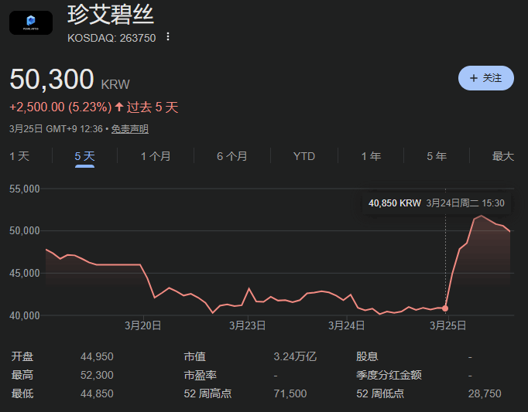Image resolution: width=528 pixels, height=412 pixels.
Task: Click the Pearl Abyss company logo
Action: (31, 22)
